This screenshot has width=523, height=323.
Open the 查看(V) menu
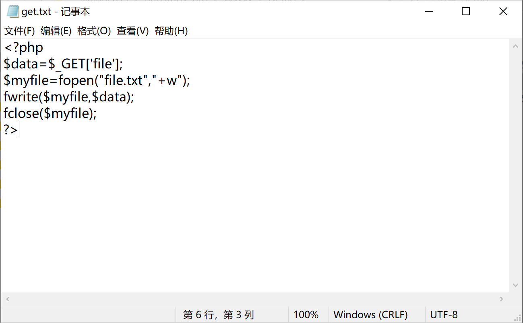tap(132, 31)
